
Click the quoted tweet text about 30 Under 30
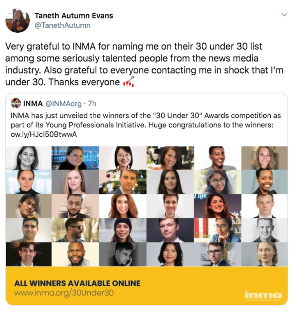[146, 125]
